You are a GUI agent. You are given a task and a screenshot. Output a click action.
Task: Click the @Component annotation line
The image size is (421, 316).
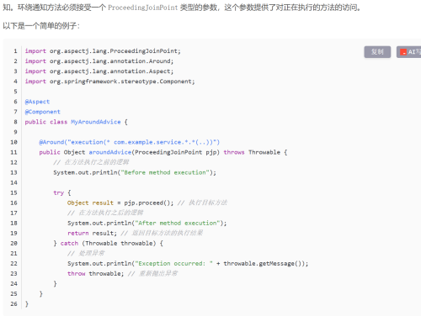(43, 112)
